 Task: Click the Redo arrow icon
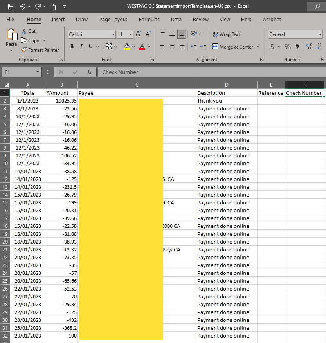click(x=38, y=7)
